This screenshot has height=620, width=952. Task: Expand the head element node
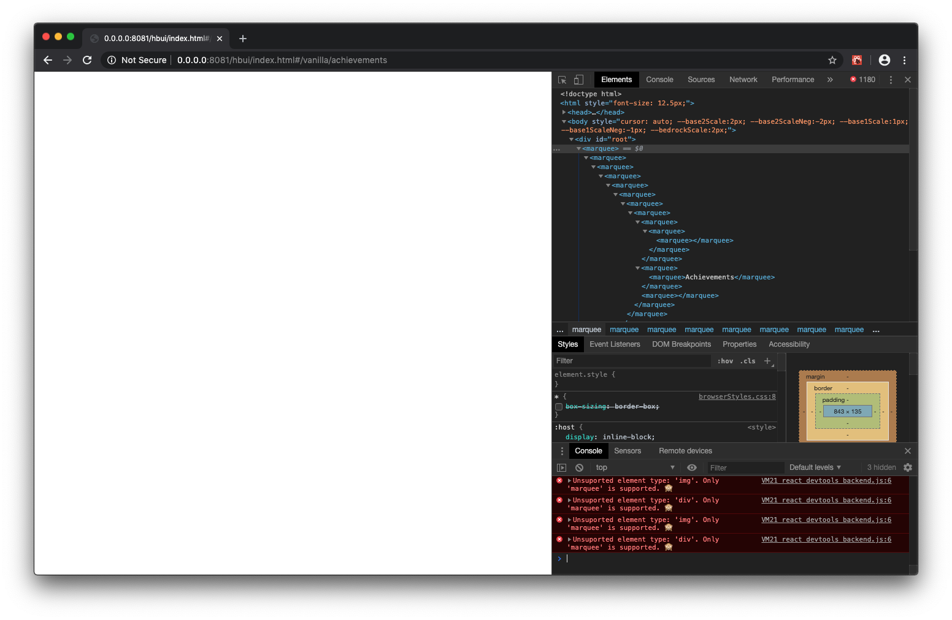click(564, 113)
